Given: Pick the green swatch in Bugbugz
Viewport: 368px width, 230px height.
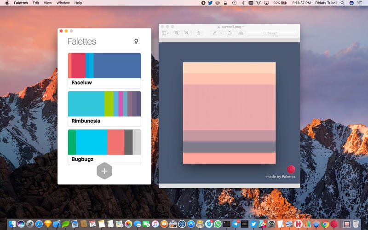Looking at the screenshot, I should pyautogui.click(x=72, y=142).
